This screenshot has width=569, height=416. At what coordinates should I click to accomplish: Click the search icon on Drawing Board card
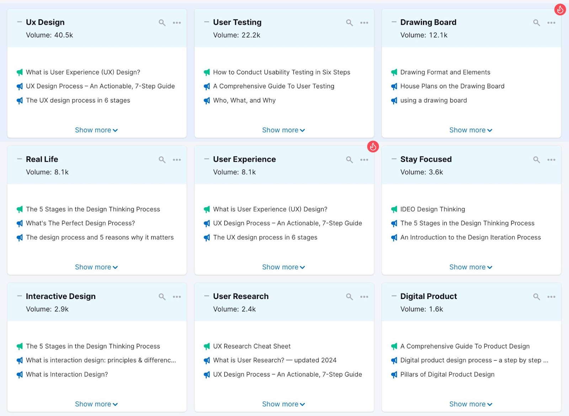[x=536, y=23]
